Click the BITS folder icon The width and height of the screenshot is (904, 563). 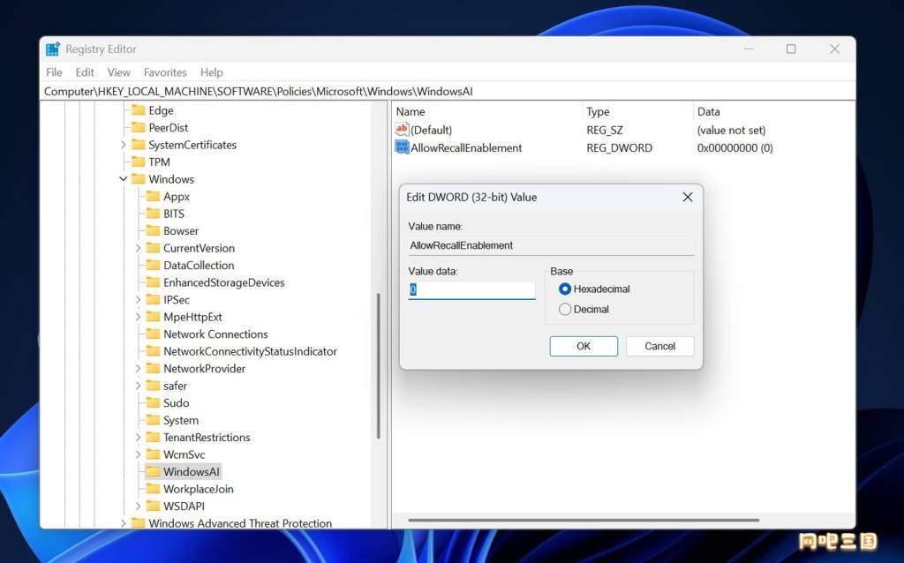click(153, 214)
